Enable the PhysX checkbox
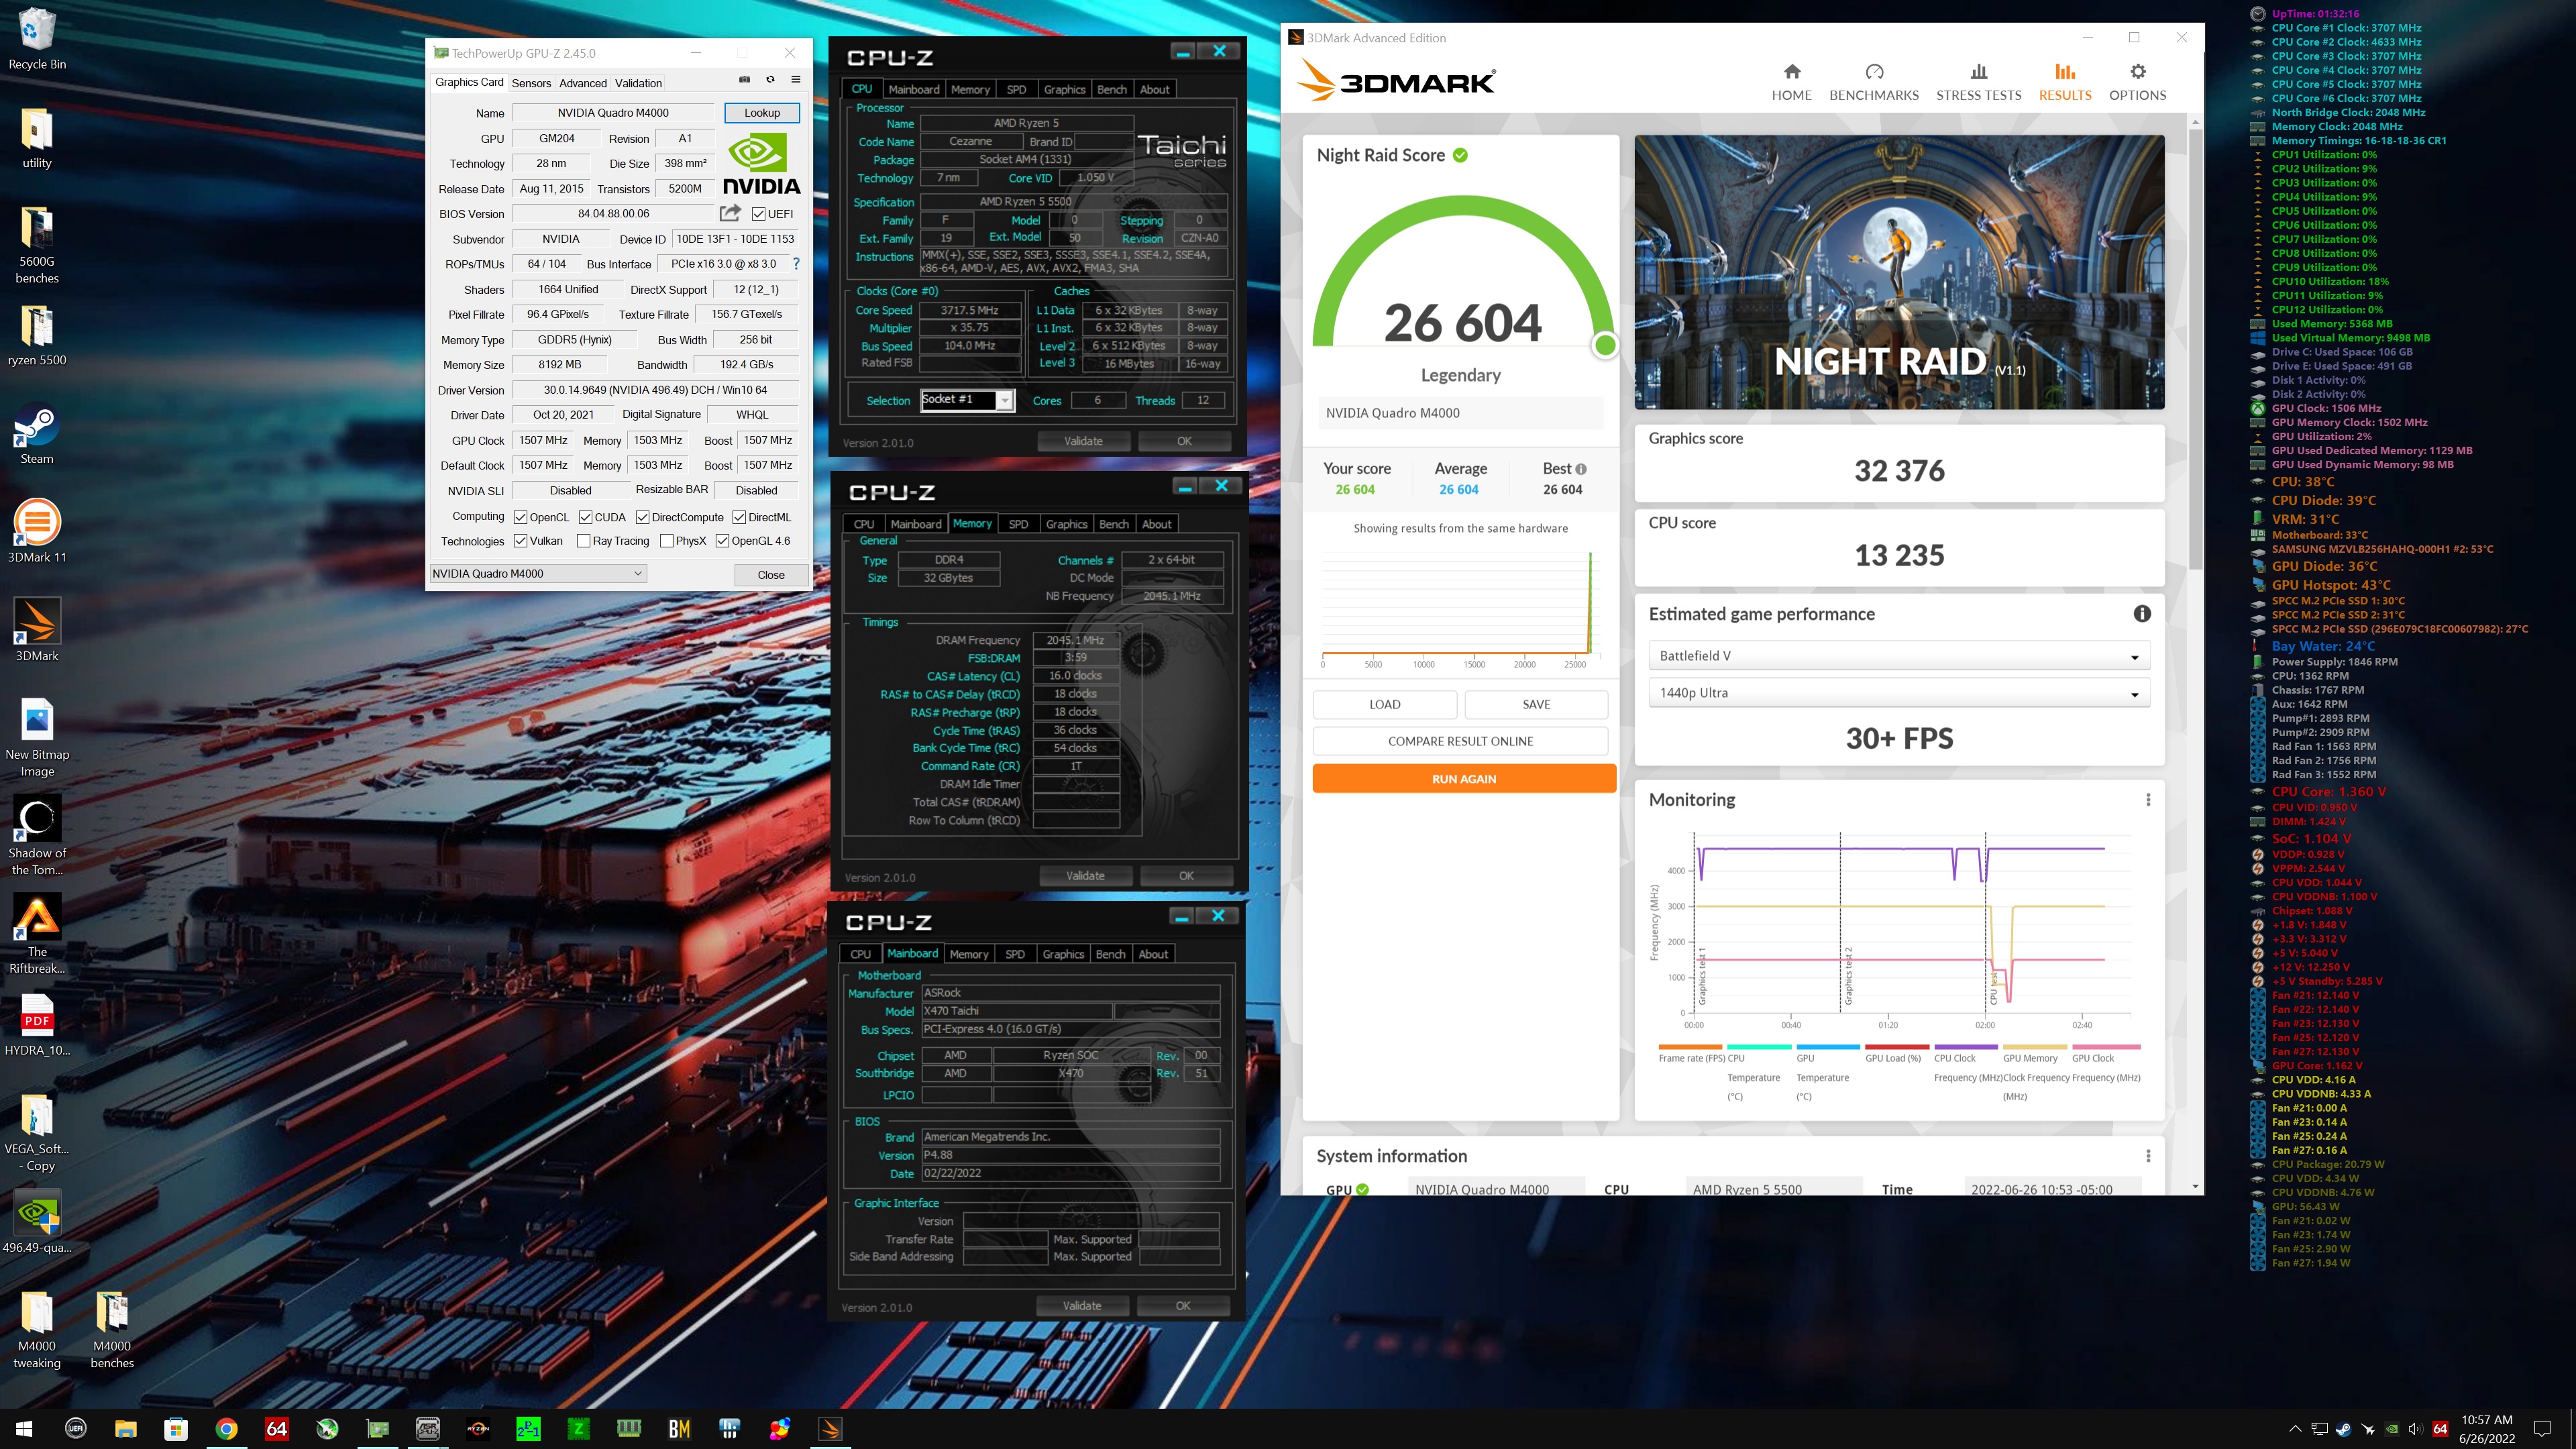This screenshot has width=2576, height=1449. point(666,541)
